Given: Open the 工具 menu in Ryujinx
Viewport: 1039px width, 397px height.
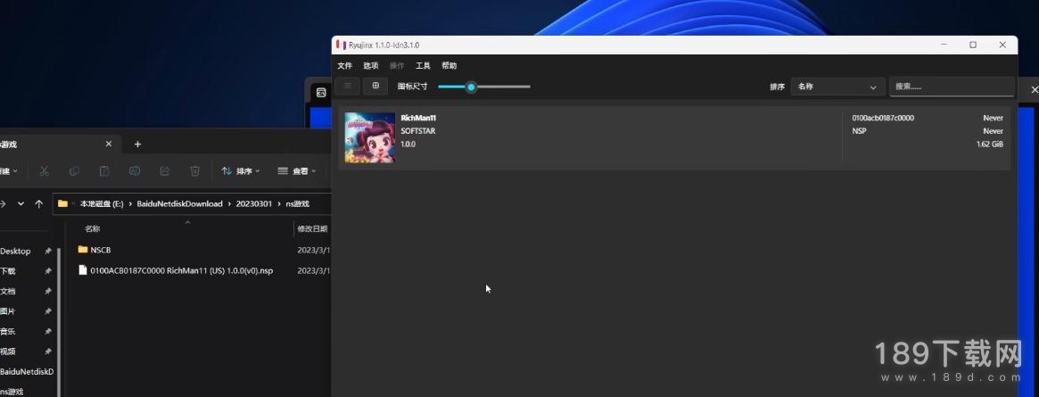Looking at the screenshot, I should [423, 66].
